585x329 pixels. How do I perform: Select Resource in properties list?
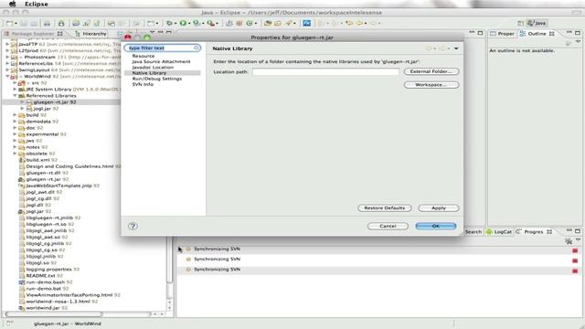(x=144, y=56)
